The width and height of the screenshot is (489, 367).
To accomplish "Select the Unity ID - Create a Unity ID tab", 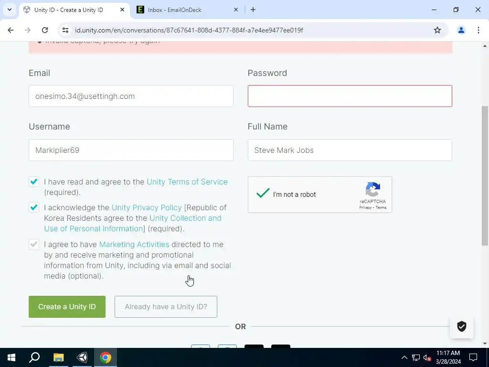I will (x=74, y=10).
